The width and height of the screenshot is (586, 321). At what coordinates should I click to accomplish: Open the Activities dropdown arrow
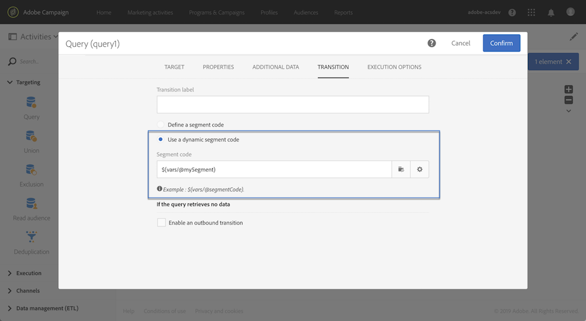coord(56,36)
